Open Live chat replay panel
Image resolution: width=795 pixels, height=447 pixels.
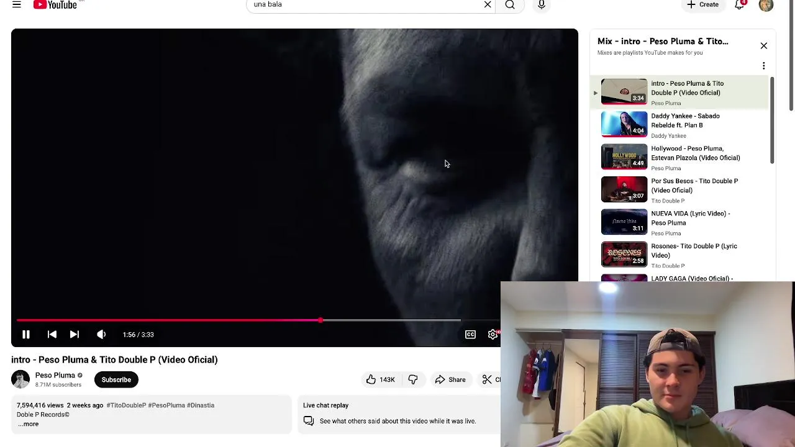pos(399,414)
